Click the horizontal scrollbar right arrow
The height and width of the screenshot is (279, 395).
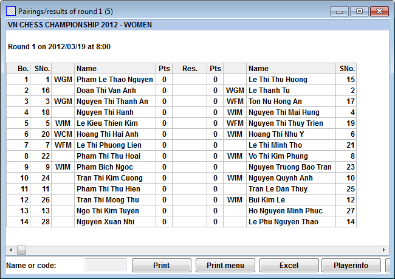383,250
